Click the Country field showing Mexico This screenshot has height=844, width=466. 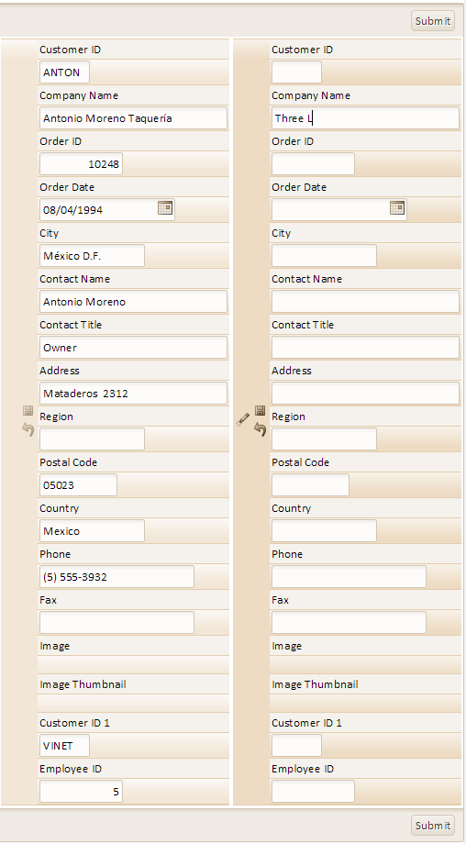point(92,531)
